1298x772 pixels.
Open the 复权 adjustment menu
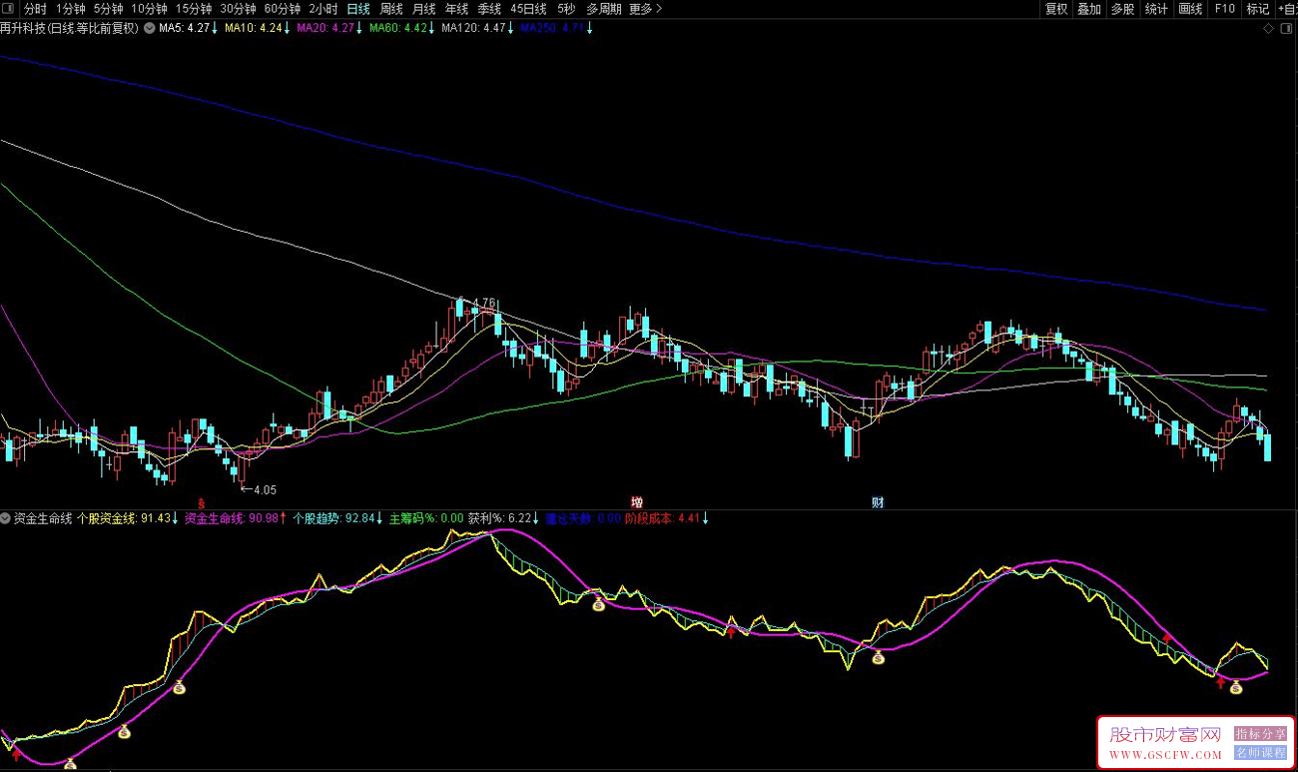click(x=1056, y=9)
